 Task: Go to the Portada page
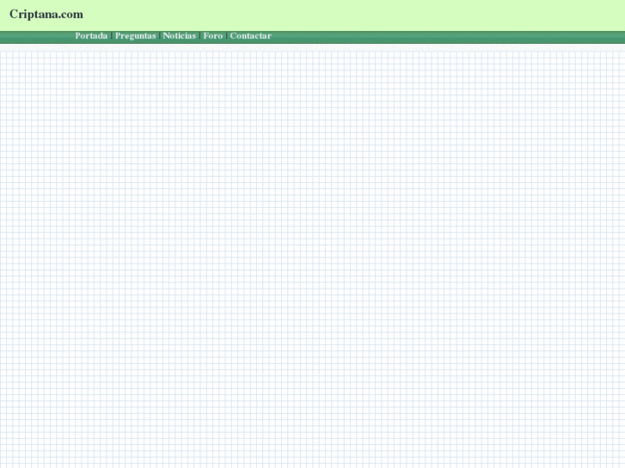(91, 36)
